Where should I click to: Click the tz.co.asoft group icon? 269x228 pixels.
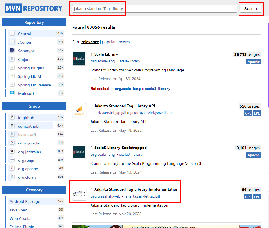click(12, 134)
